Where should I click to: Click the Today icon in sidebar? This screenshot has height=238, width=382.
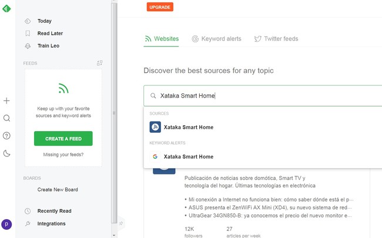28,21
